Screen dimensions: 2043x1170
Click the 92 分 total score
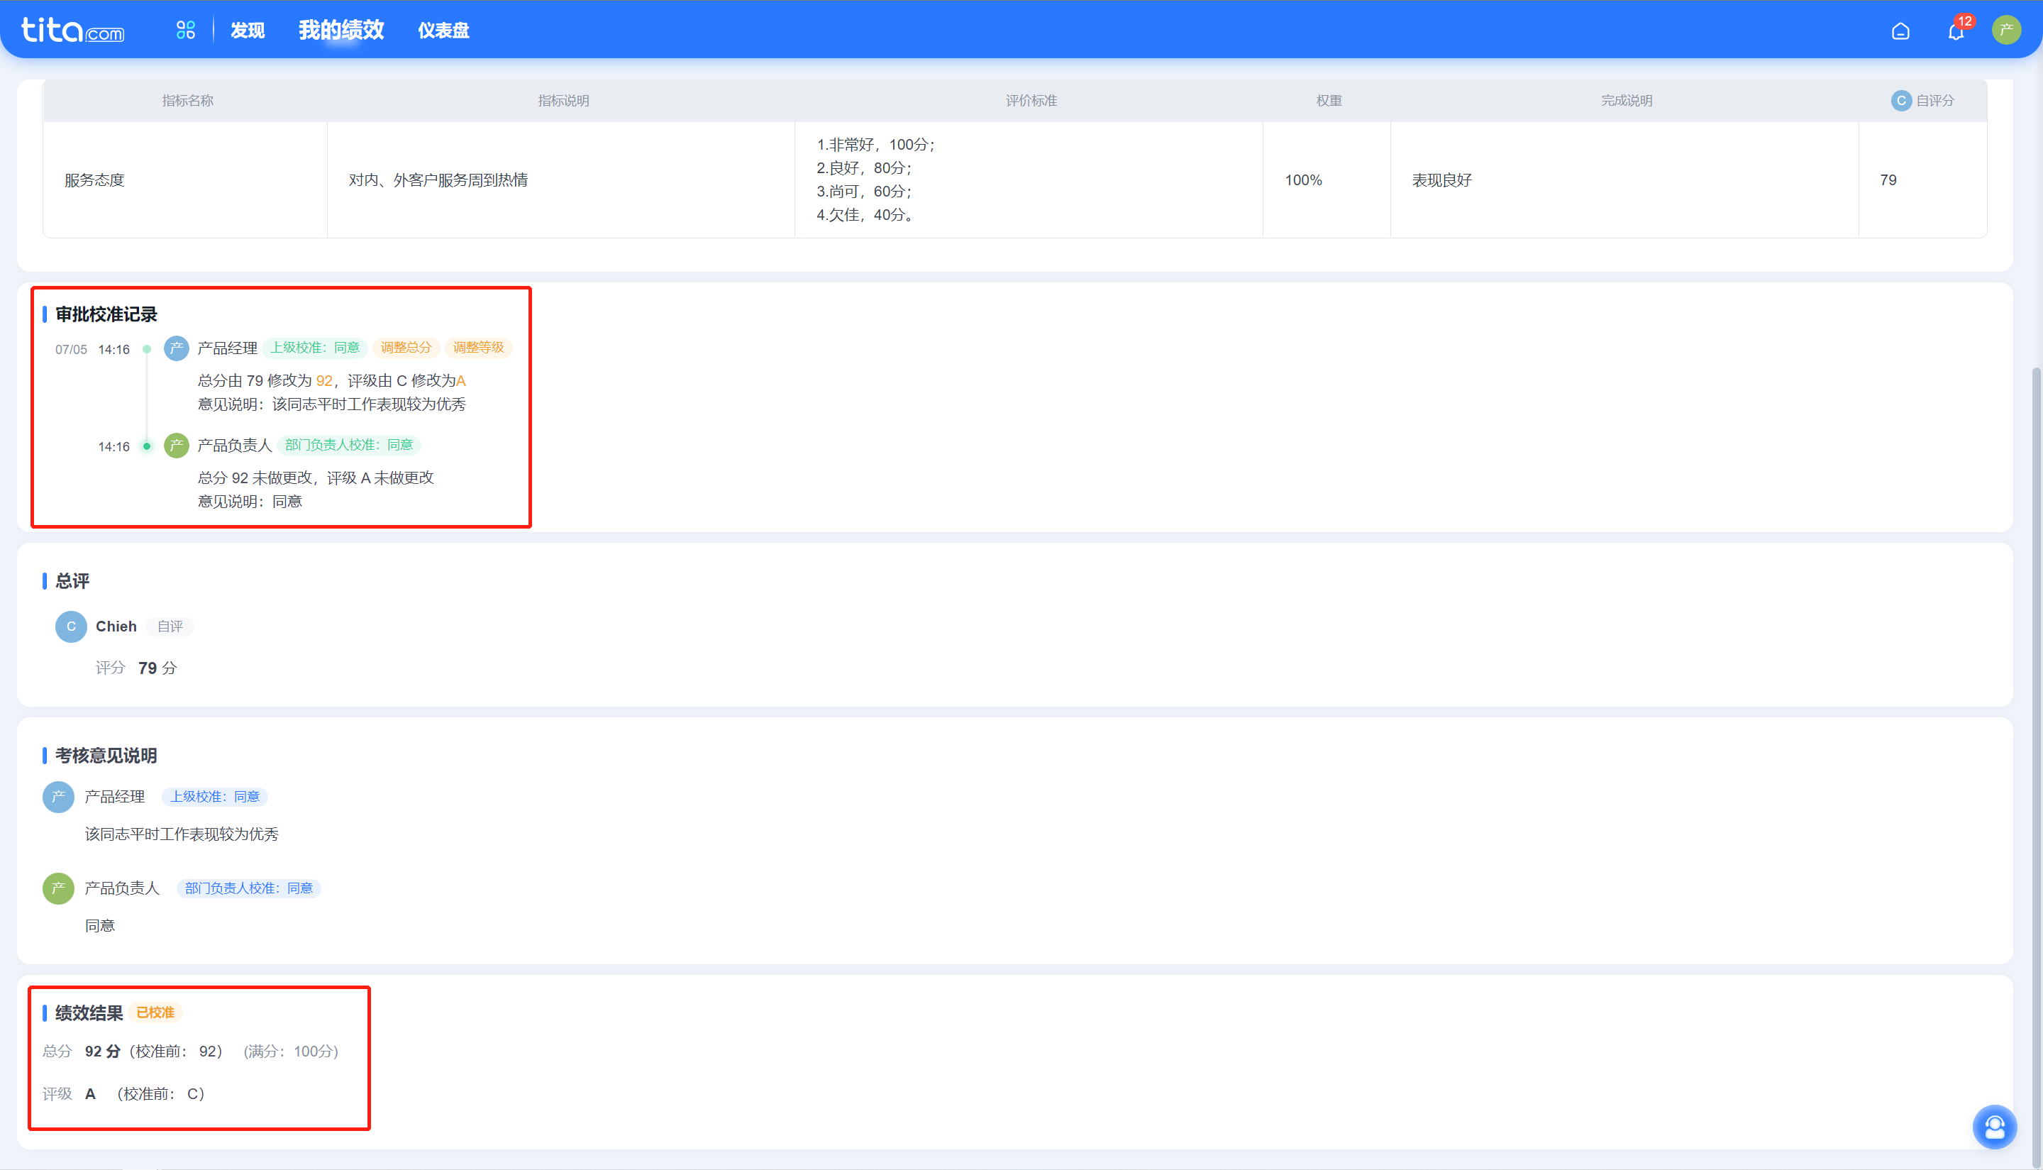pyautogui.click(x=103, y=1051)
